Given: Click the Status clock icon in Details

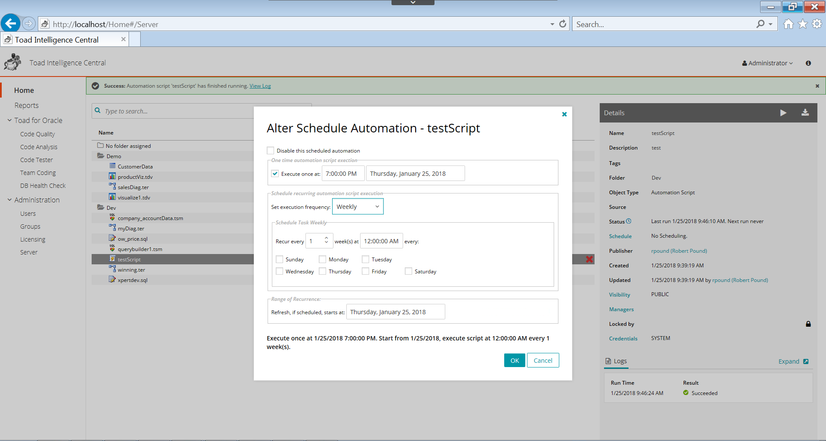Looking at the screenshot, I should [x=629, y=221].
